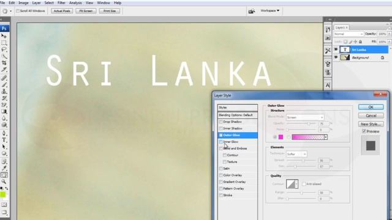Select the Crop tool
This screenshot has width=392, height=220.
coord(4,63)
